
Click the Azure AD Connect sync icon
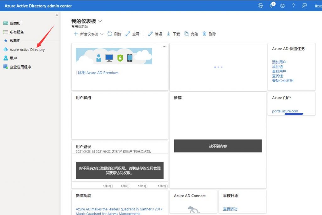click(193, 210)
